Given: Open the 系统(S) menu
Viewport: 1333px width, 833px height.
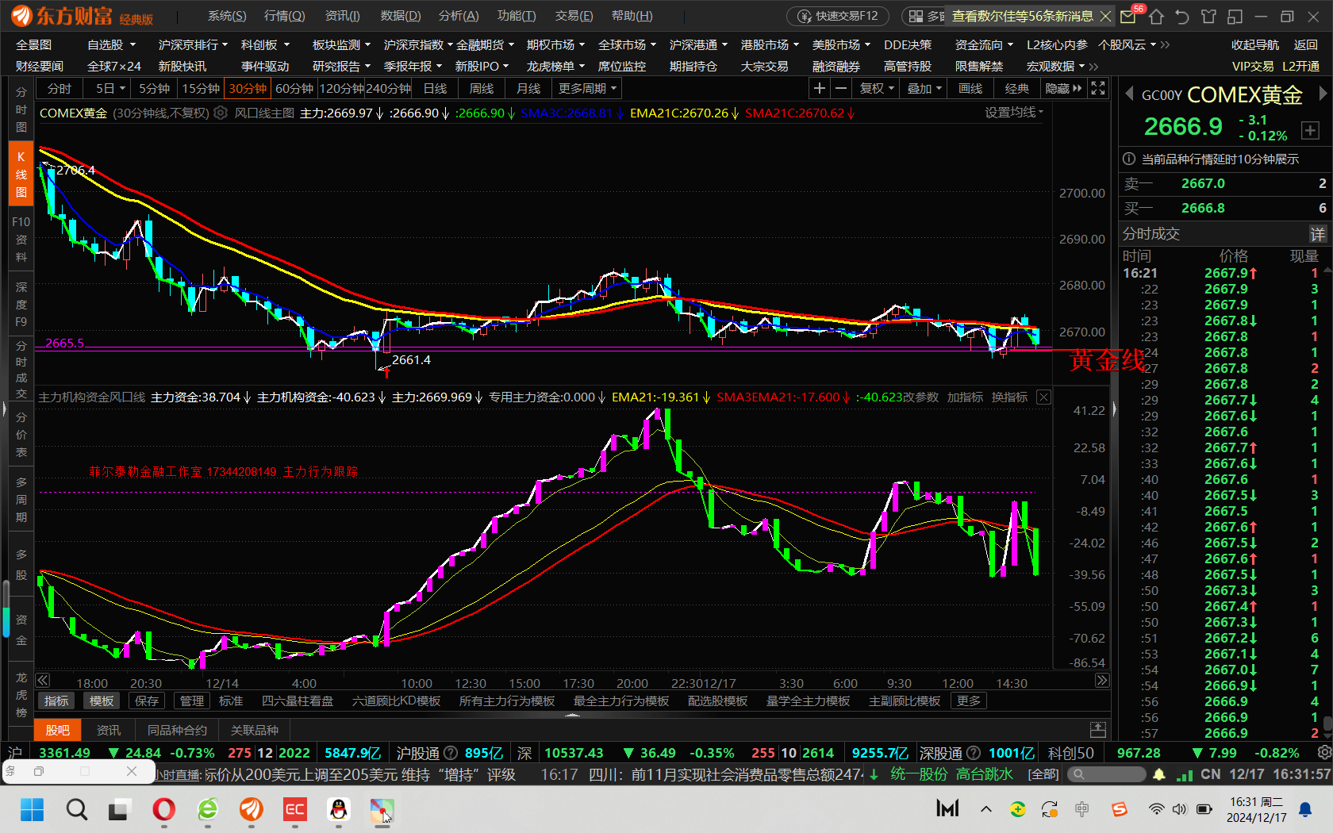Looking at the screenshot, I should click(x=227, y=16).
